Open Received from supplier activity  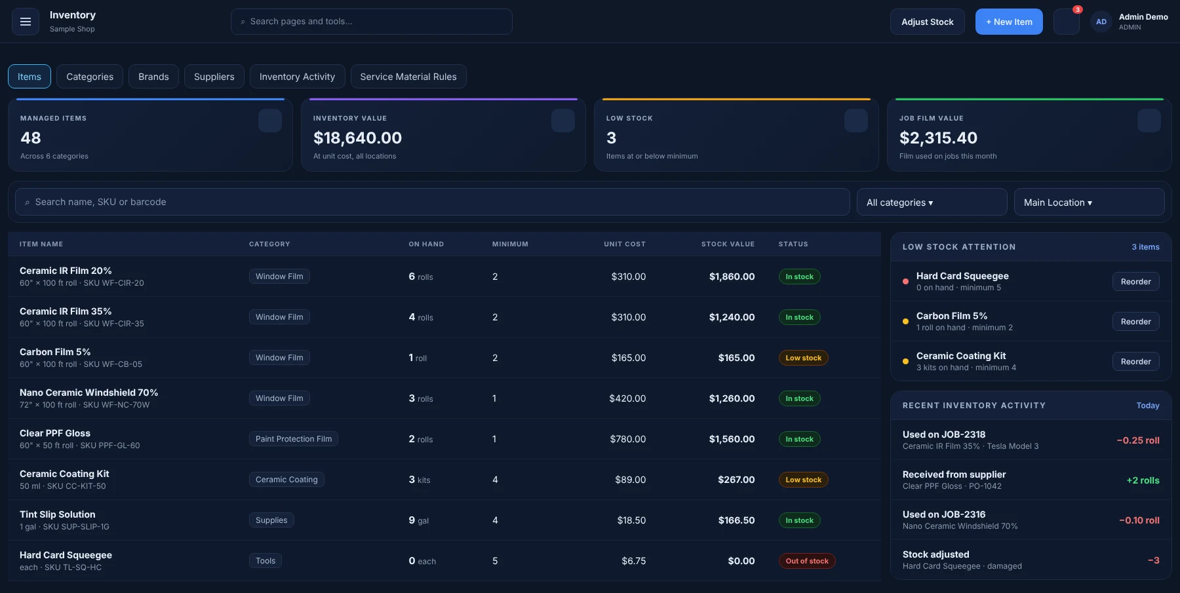(1031, 480)
